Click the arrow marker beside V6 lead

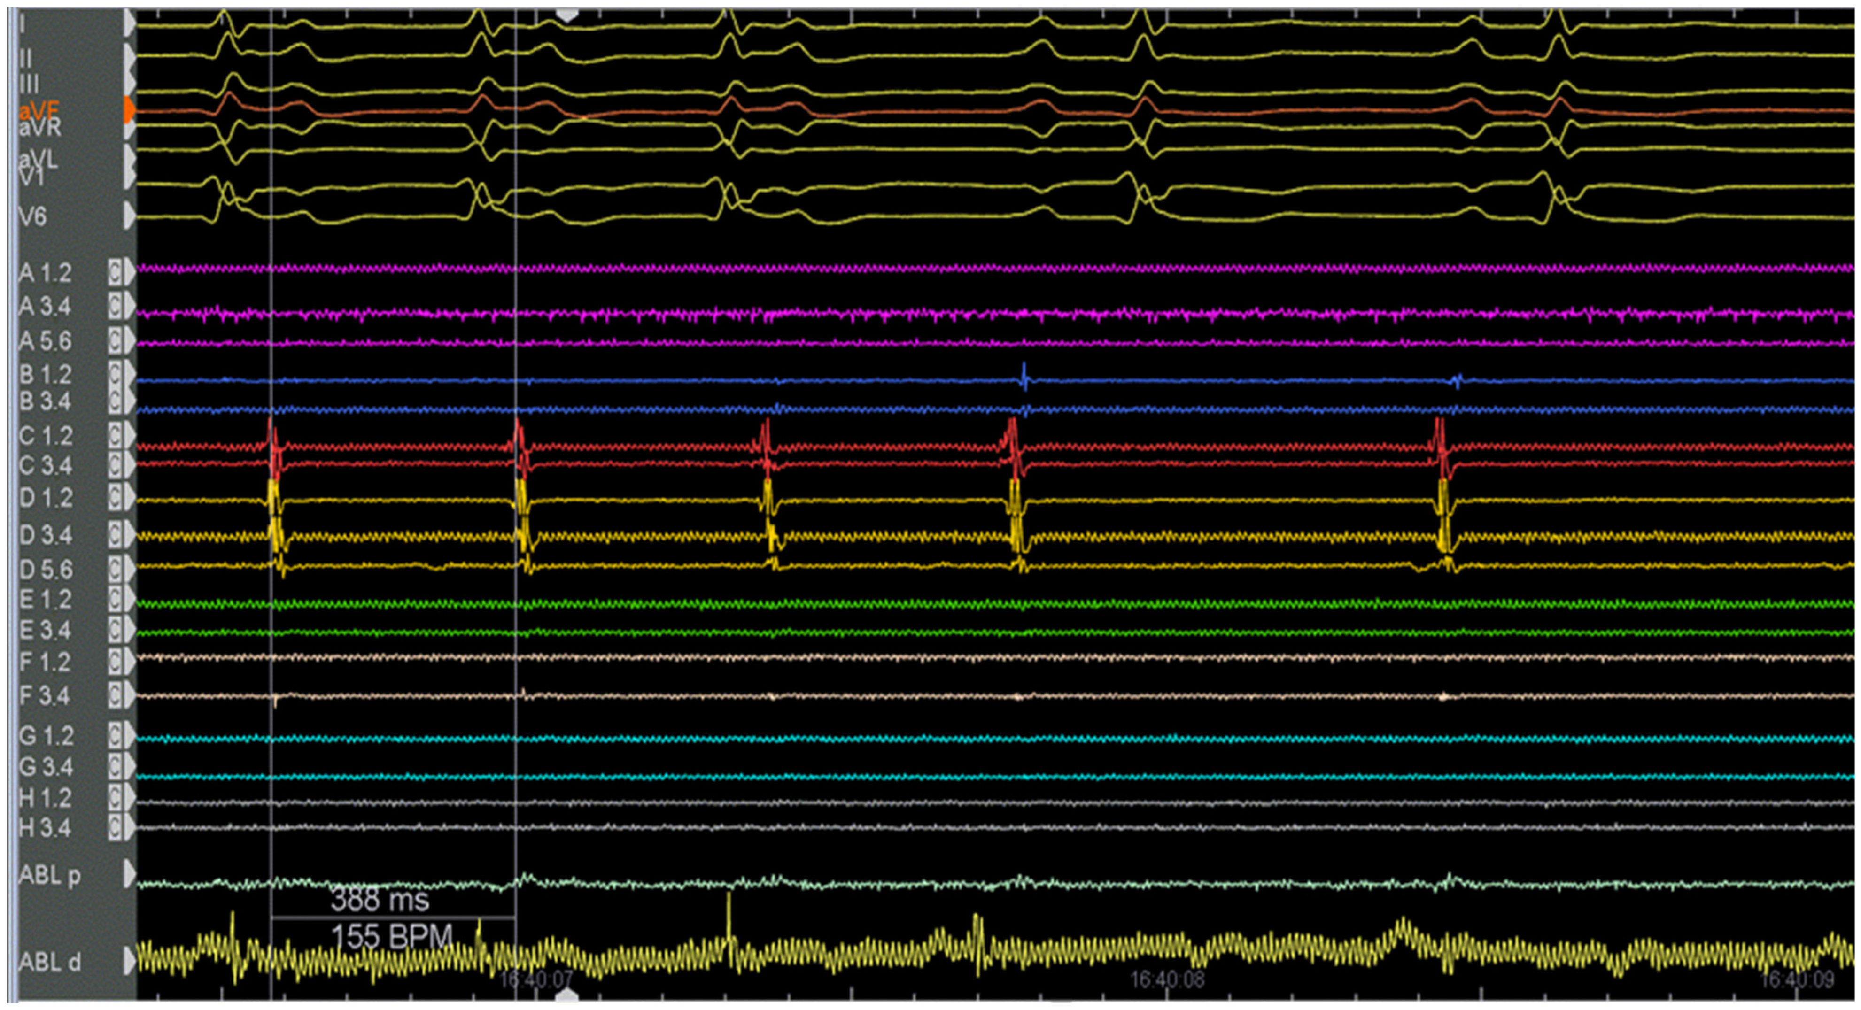(129, 215)
